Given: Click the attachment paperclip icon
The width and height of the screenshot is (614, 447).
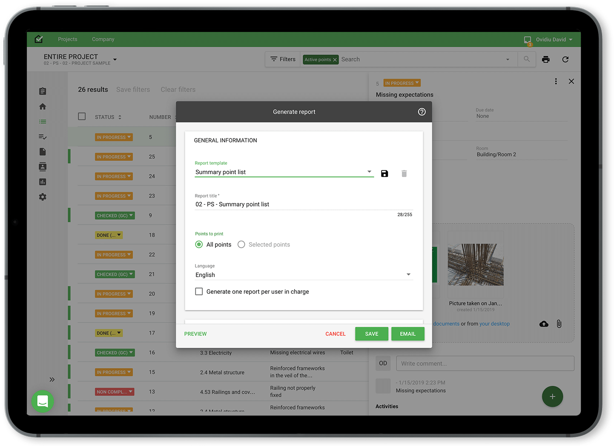Looking at the screenshot, I should (x=559, y=324).
